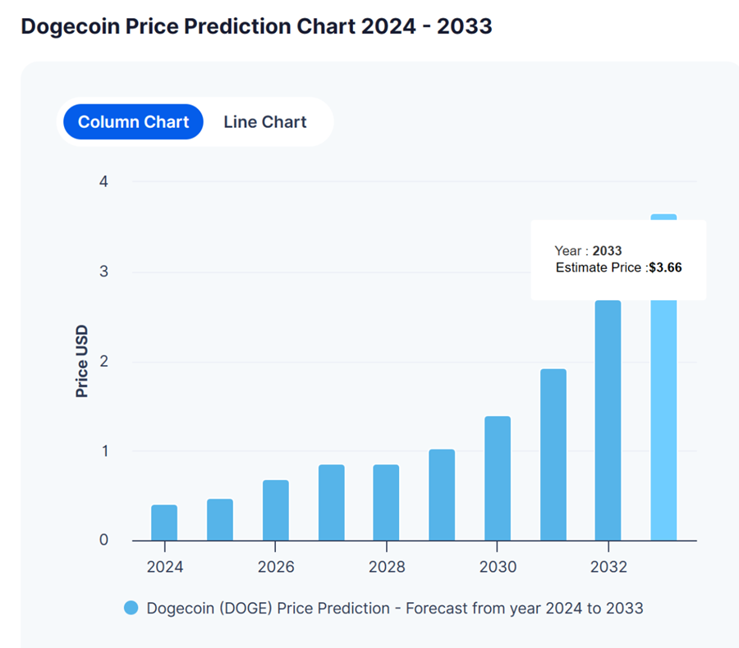The width and height of the screenshot is (739, 648).
Task: Select the 2032 price bar
Action: pos(608,420)
